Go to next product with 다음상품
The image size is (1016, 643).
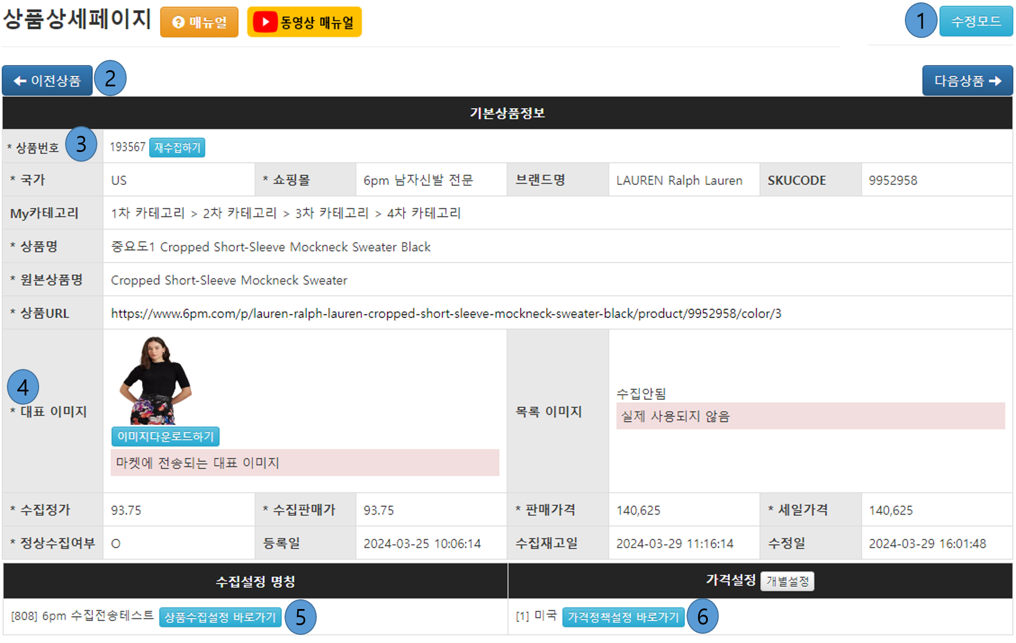[967, 81]
